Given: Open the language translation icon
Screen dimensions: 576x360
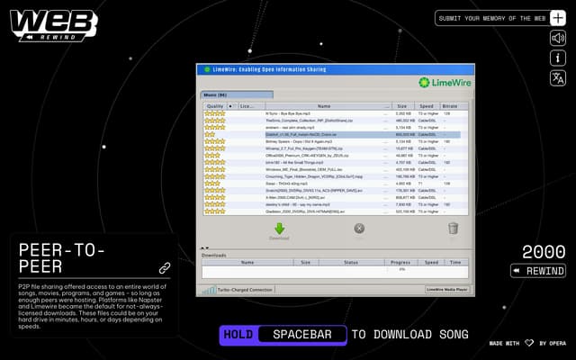Looking at the screenshot, I should 558,78.
